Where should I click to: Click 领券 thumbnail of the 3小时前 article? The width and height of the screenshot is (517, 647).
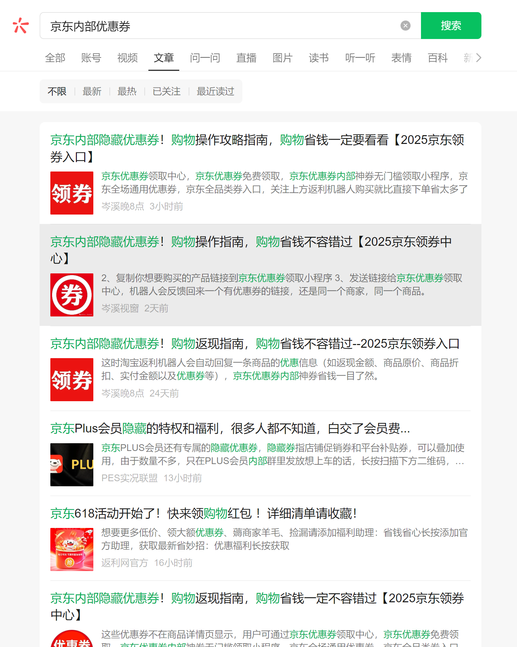point(72,193)
